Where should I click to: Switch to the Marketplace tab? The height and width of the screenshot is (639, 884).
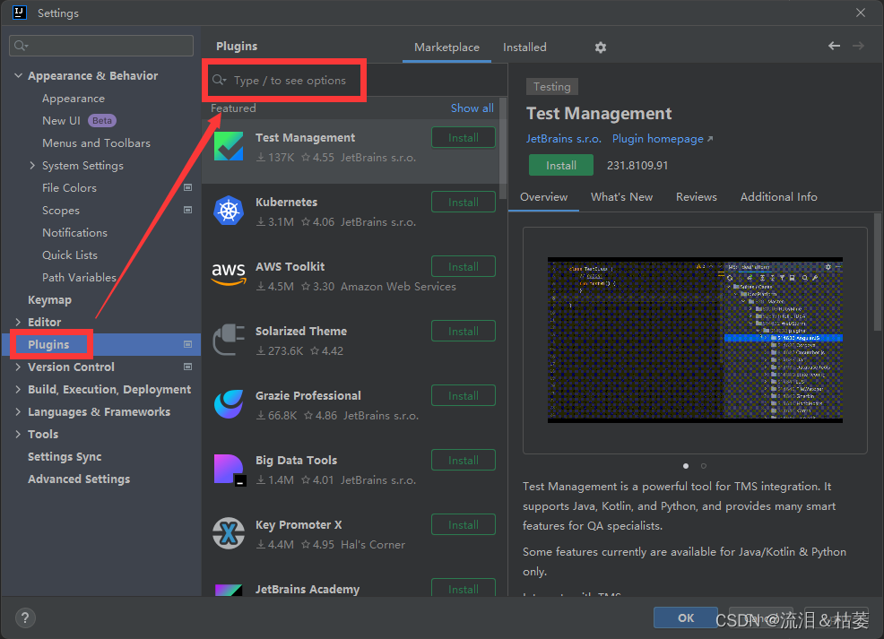(446, 47)
